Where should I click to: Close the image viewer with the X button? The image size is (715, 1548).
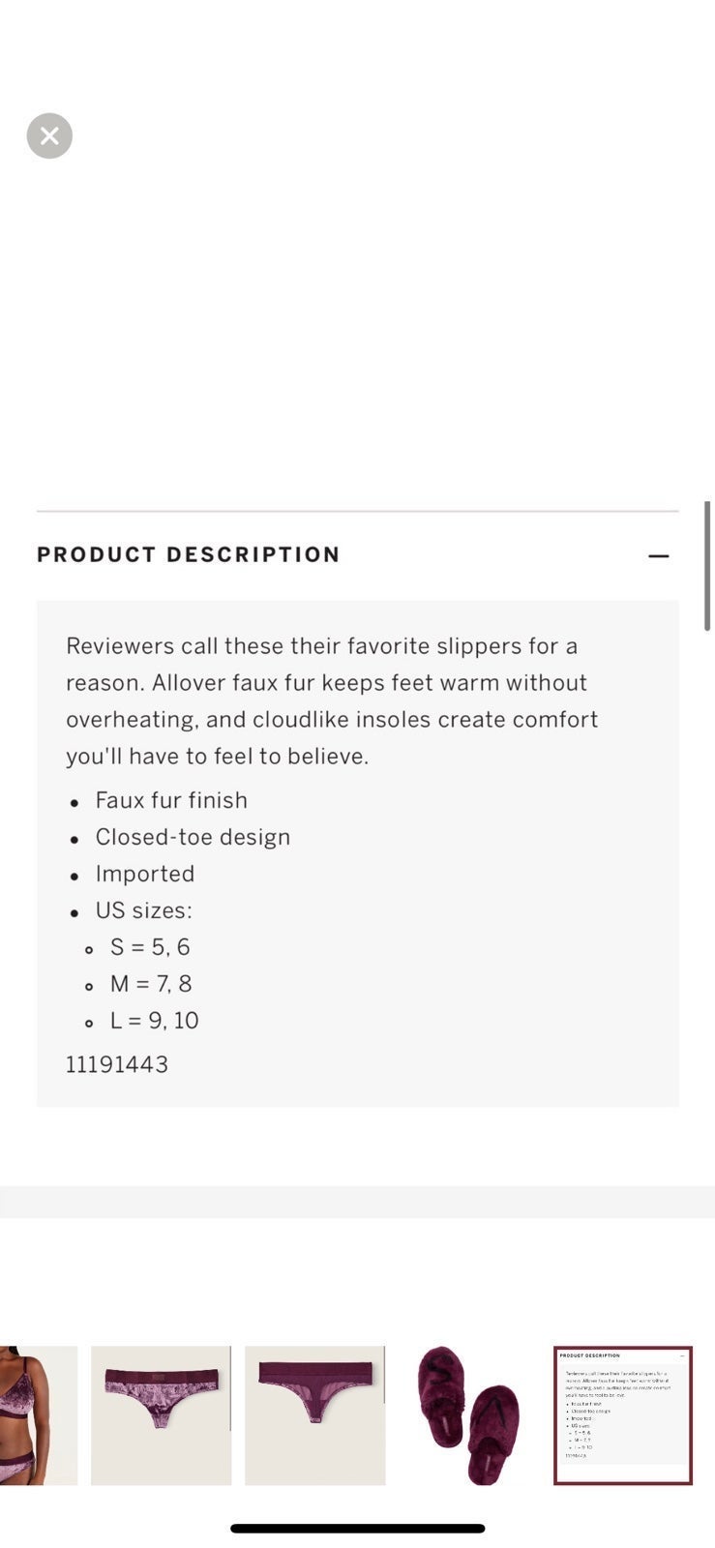(49, 135)
